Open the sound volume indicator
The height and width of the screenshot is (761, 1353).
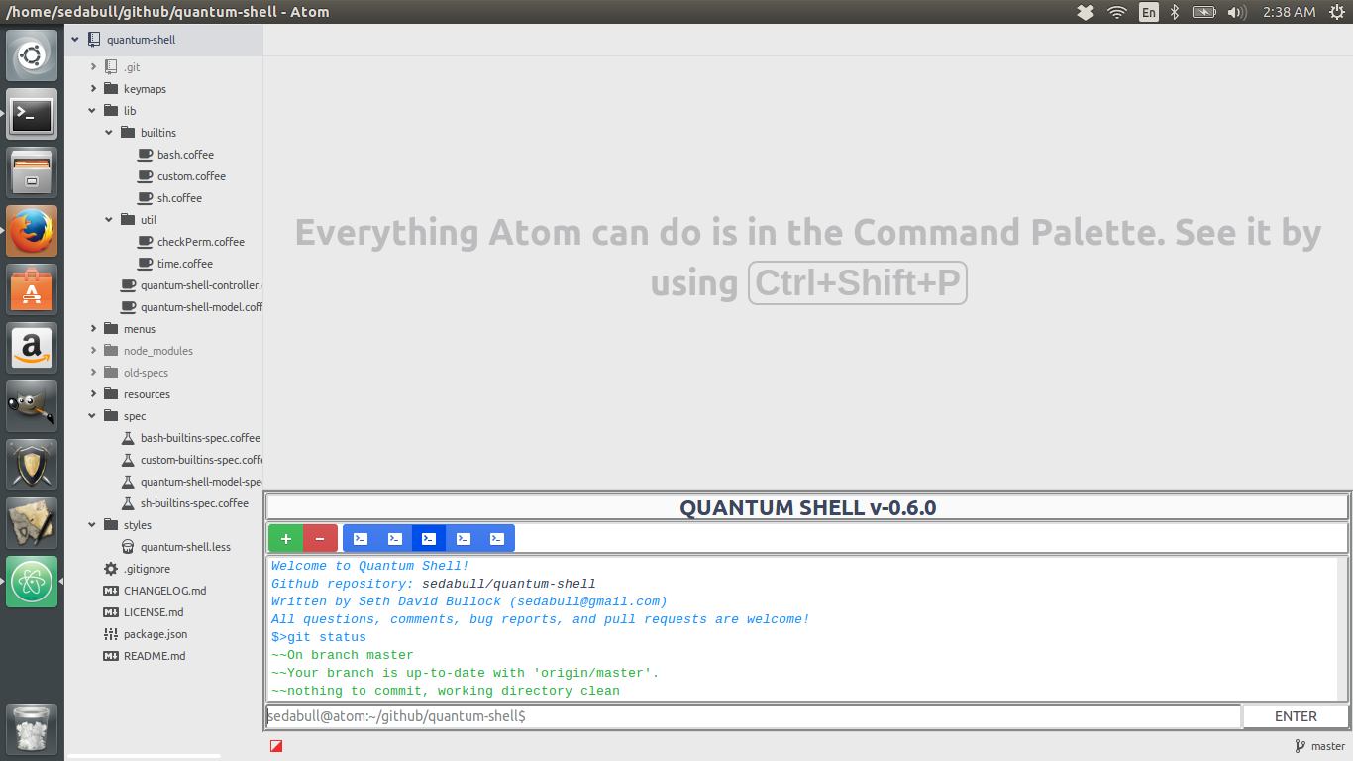tap(1236, 12)
